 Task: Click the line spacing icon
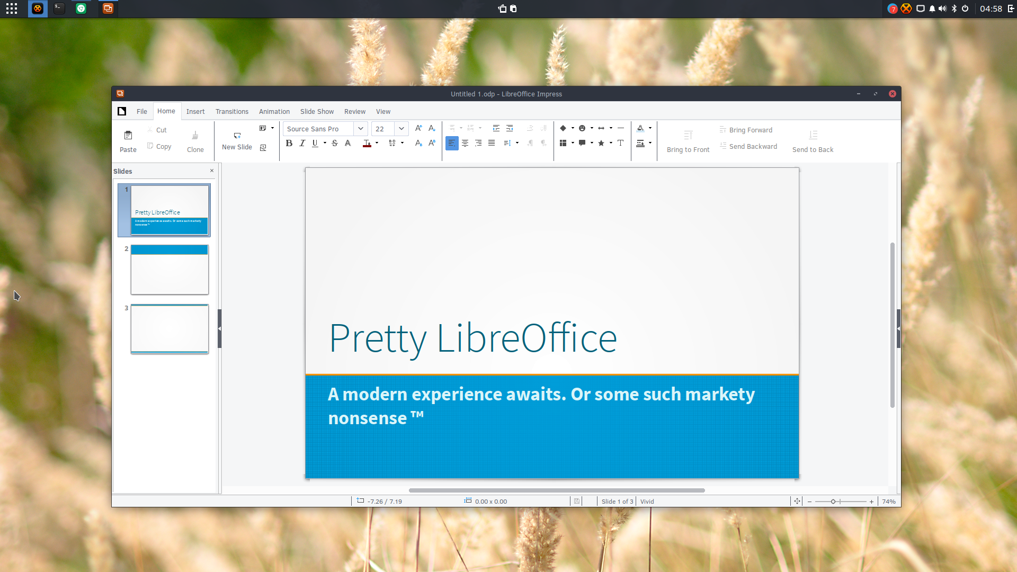(x=507, y=143)
